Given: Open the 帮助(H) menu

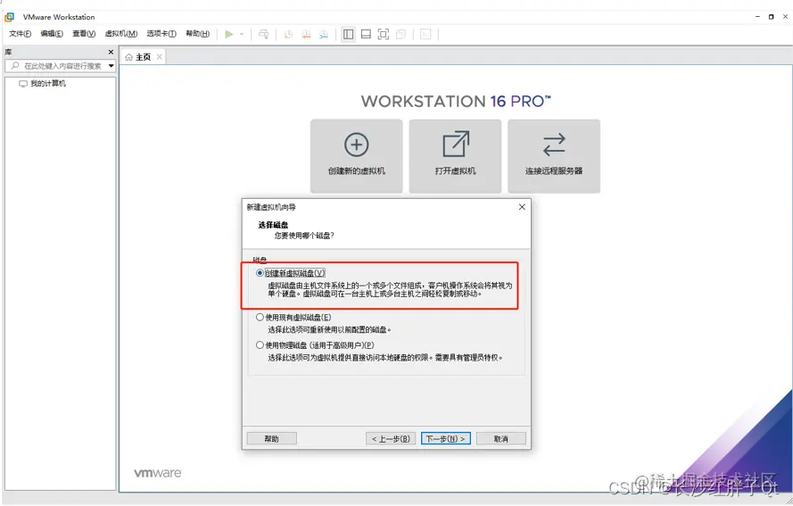Looking at the screenshot, I should [198, 34].
